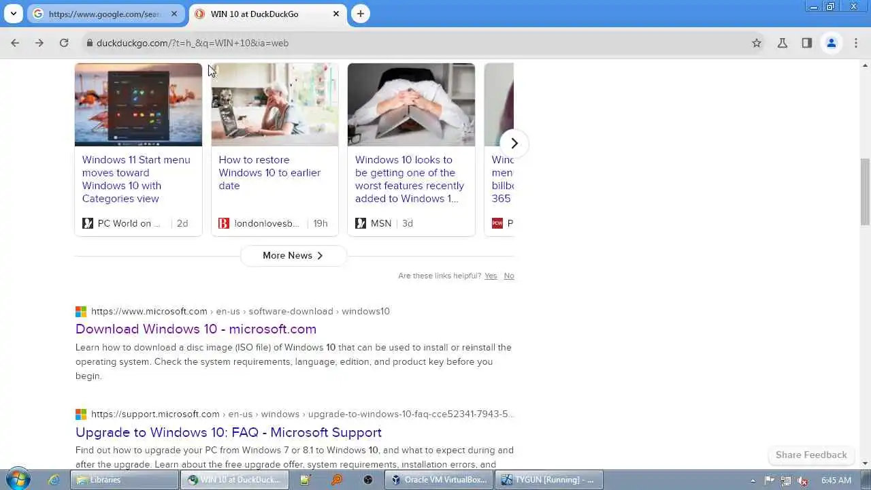Click the page vertical scrollbar thumb
Viewport: 871px width, 490px height.
[x=865, y=191]
